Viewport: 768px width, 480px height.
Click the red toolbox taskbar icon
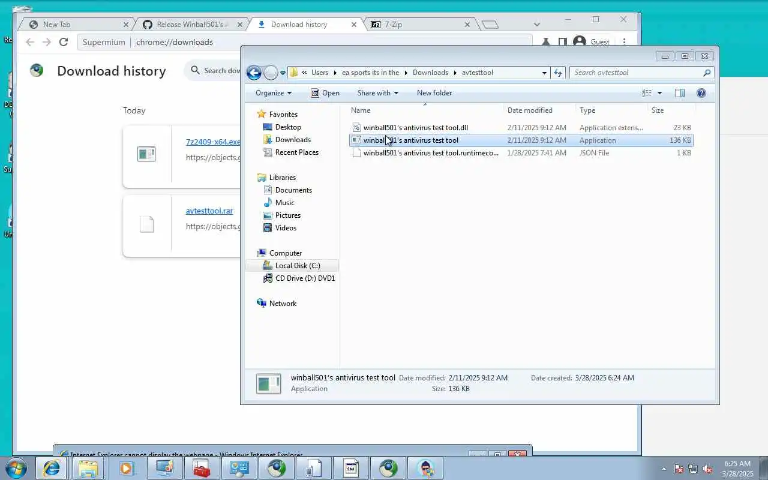pos(202,468)
